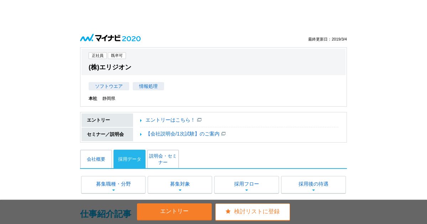This screenshot has height=224, width=427.
Task: Jump to 募集対象 section
Action: pyautogui.click(x=180, y=185)
